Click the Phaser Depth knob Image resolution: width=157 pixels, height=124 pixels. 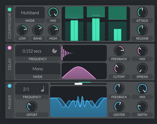pos(142,106)
